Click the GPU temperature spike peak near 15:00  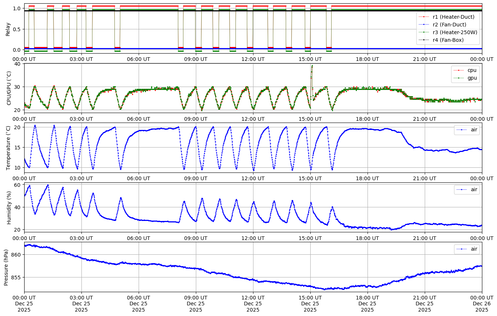[x=312, y=66]
